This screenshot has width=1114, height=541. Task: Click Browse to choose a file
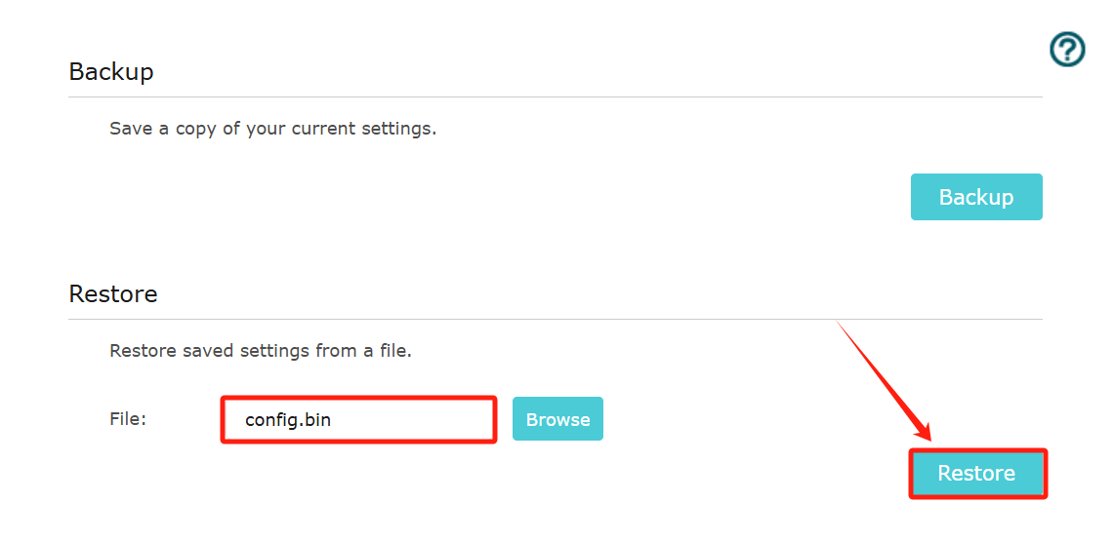point(557,419)
